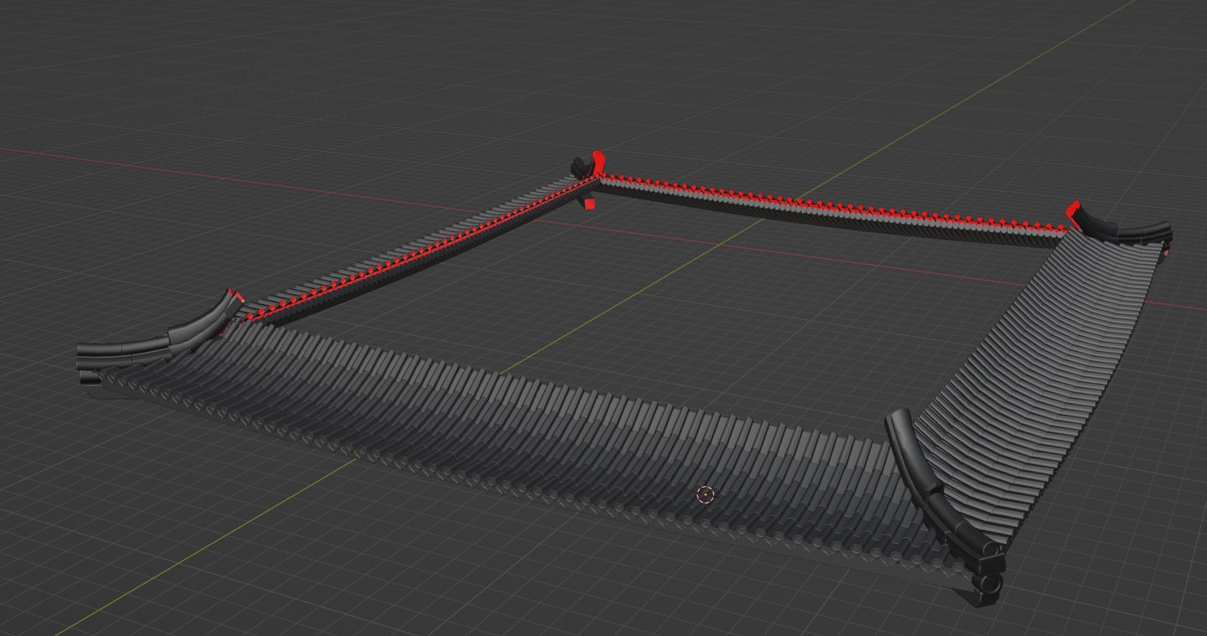Click the 3D cursor on the front roof
The width and height of the screenshot is (1207, 636).
pos(705,494)
